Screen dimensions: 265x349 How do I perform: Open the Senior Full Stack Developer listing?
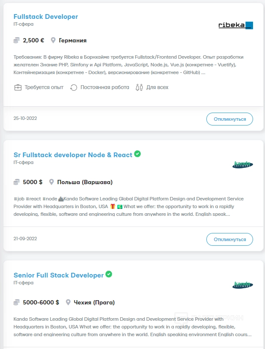pyautogui.click(x=59, y=275)
